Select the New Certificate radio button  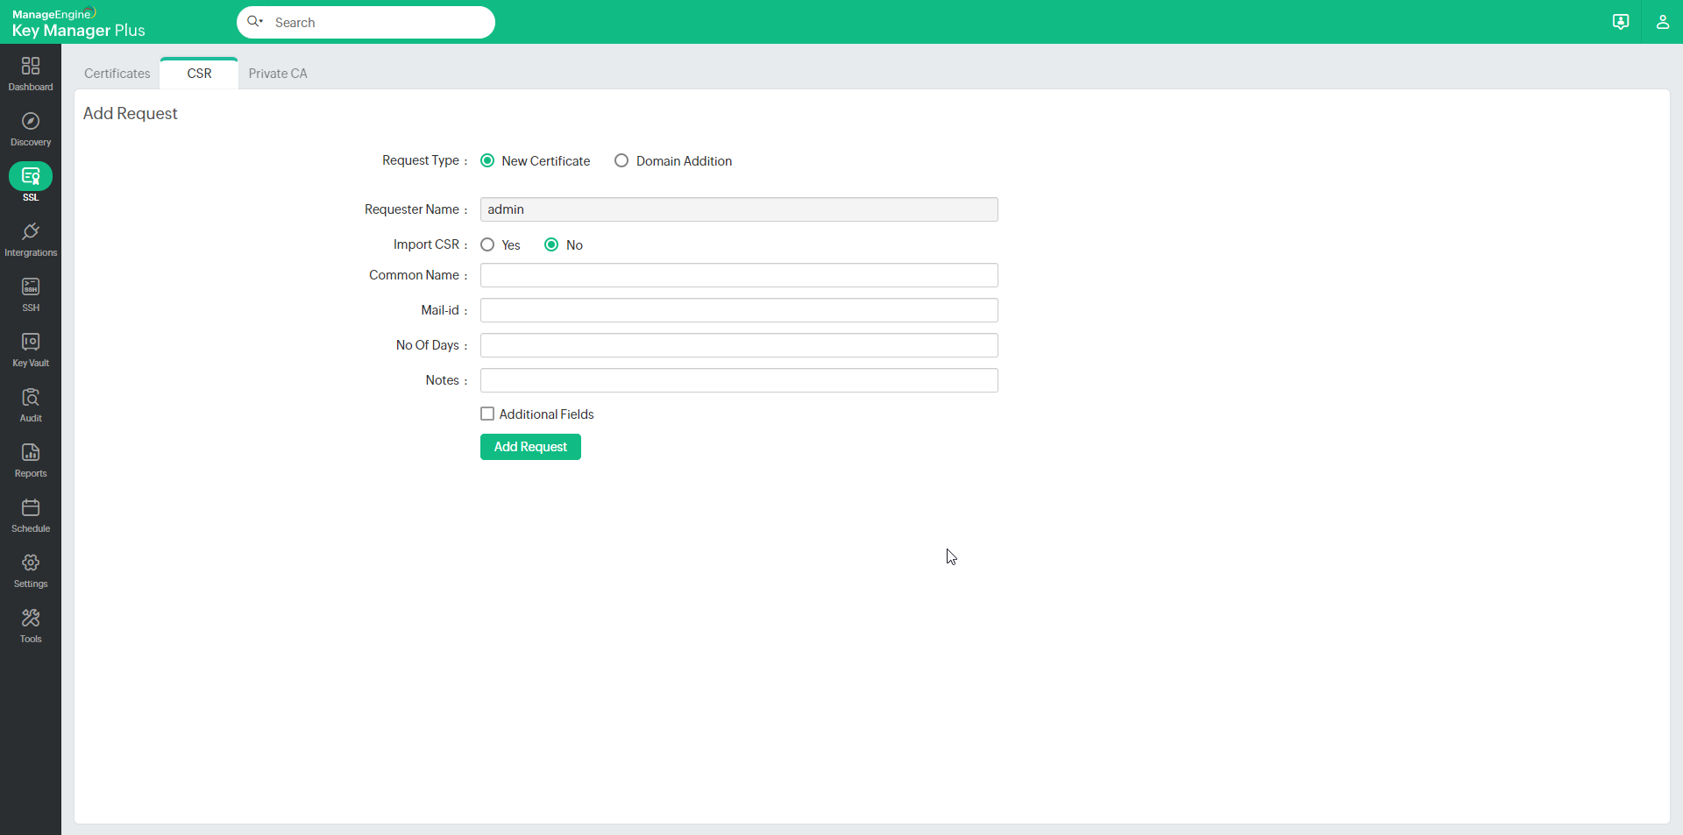click(x=487, y=160)
